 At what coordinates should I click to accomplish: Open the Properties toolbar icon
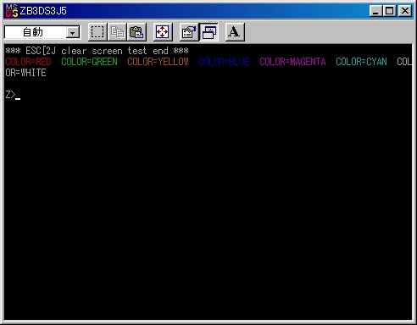pyautogui.click(x=189, y=32)
